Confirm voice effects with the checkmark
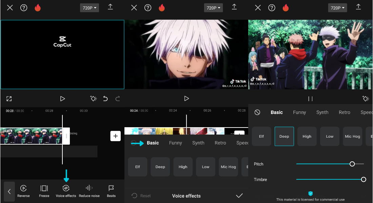373x203 pixels. (239, 196)
